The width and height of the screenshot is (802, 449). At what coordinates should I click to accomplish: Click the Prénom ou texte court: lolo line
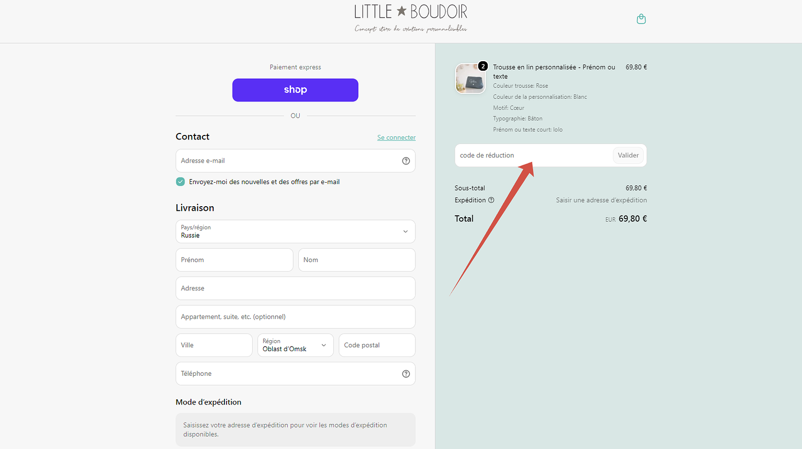pos(528,129)
